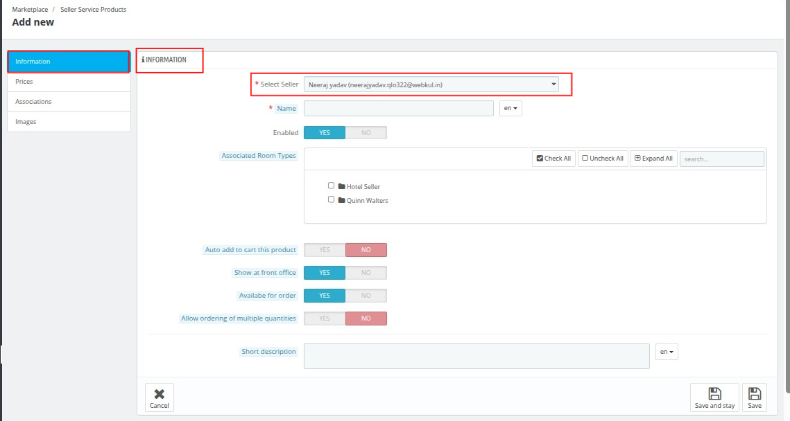This screenshot has width=790, height=421.
Task: Click the Uncheck All button
Action: (x=603, y=159)
